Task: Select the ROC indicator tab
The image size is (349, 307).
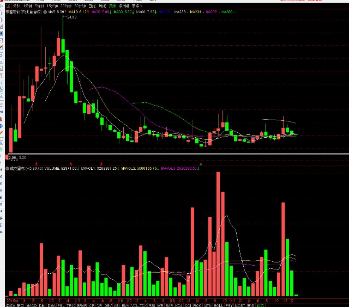Action: point(197,305)
